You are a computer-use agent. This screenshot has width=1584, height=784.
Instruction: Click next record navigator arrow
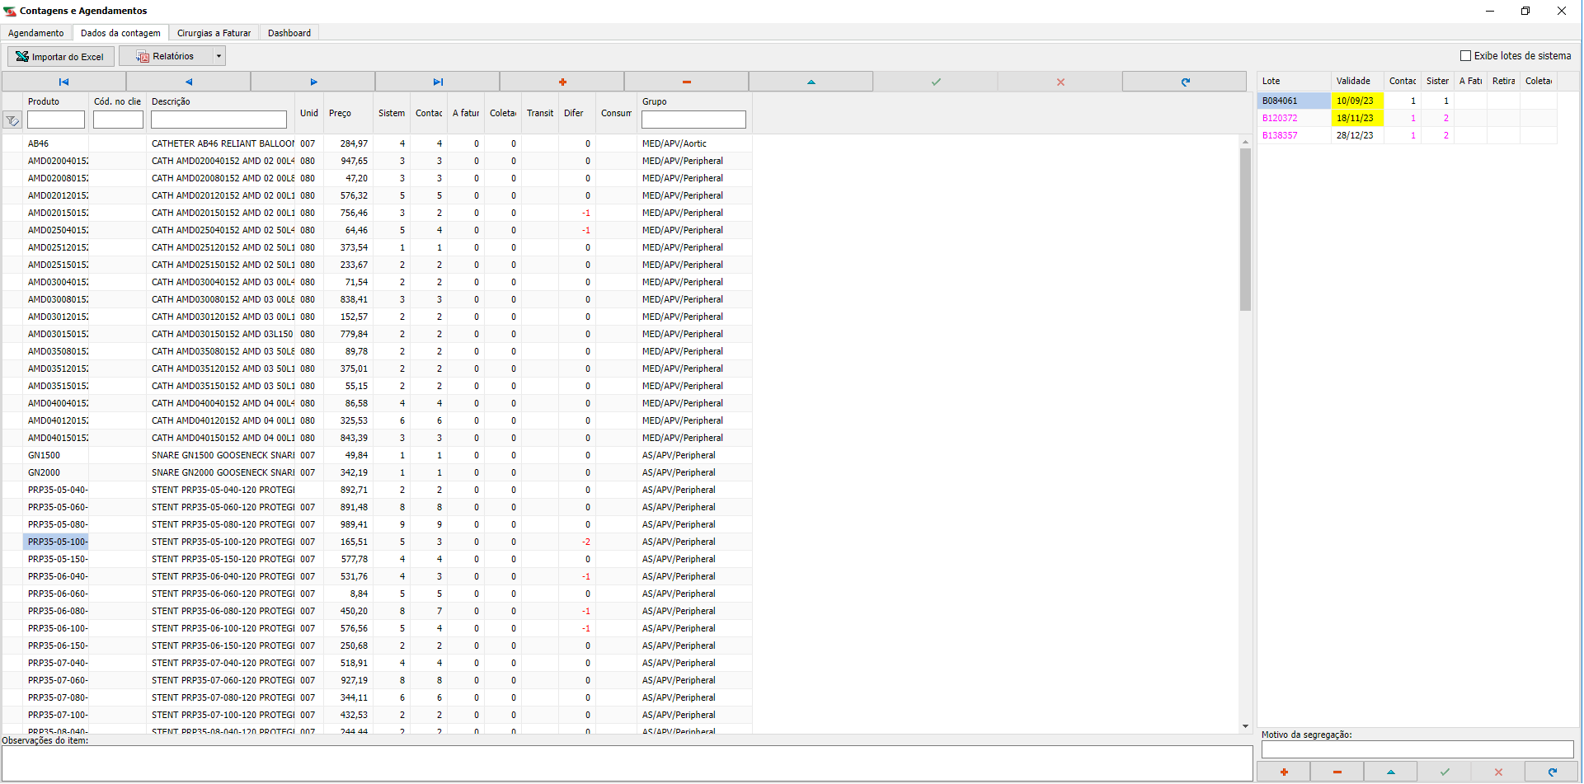tap(313, 82)
